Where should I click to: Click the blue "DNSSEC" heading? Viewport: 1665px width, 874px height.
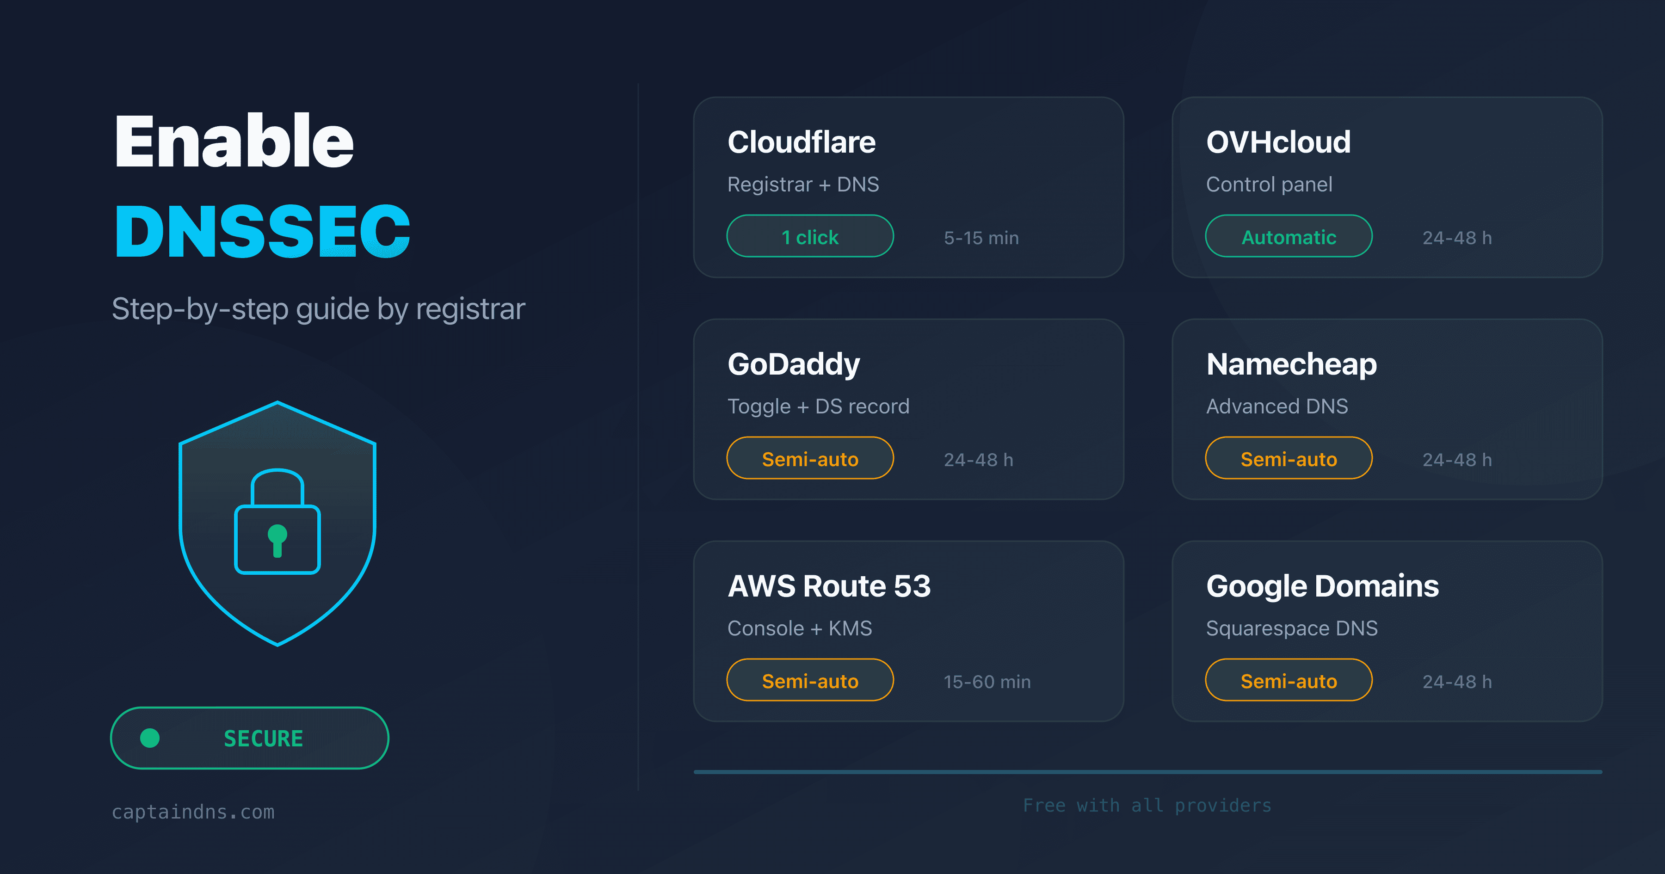pos(262,231)
